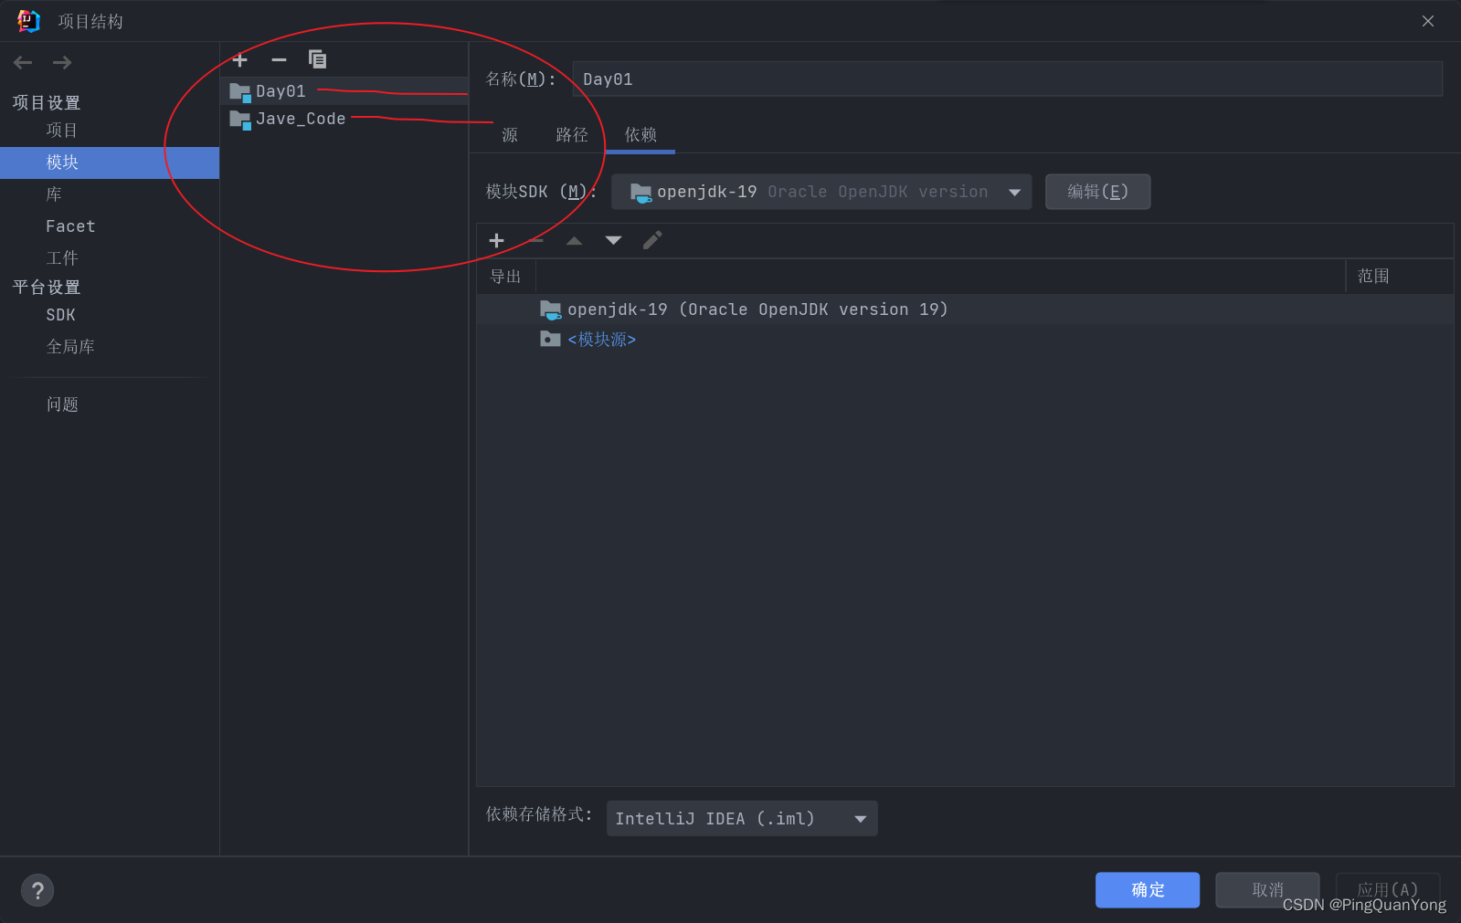Remove dependency with minus icon
This screenshot has width=1461, height=923.
pos(535,240)
